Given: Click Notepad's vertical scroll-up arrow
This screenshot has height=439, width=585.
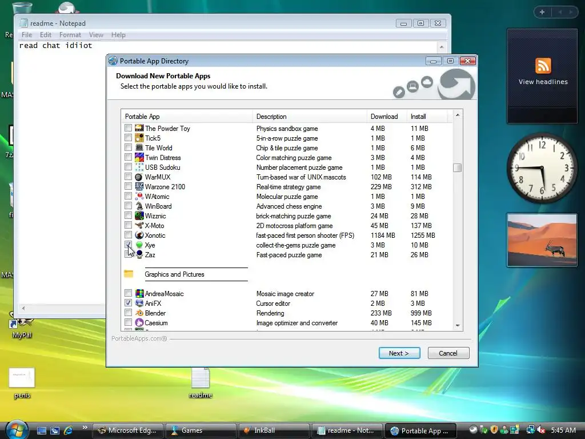Looking at the screenshot, I should pos(442,47).
